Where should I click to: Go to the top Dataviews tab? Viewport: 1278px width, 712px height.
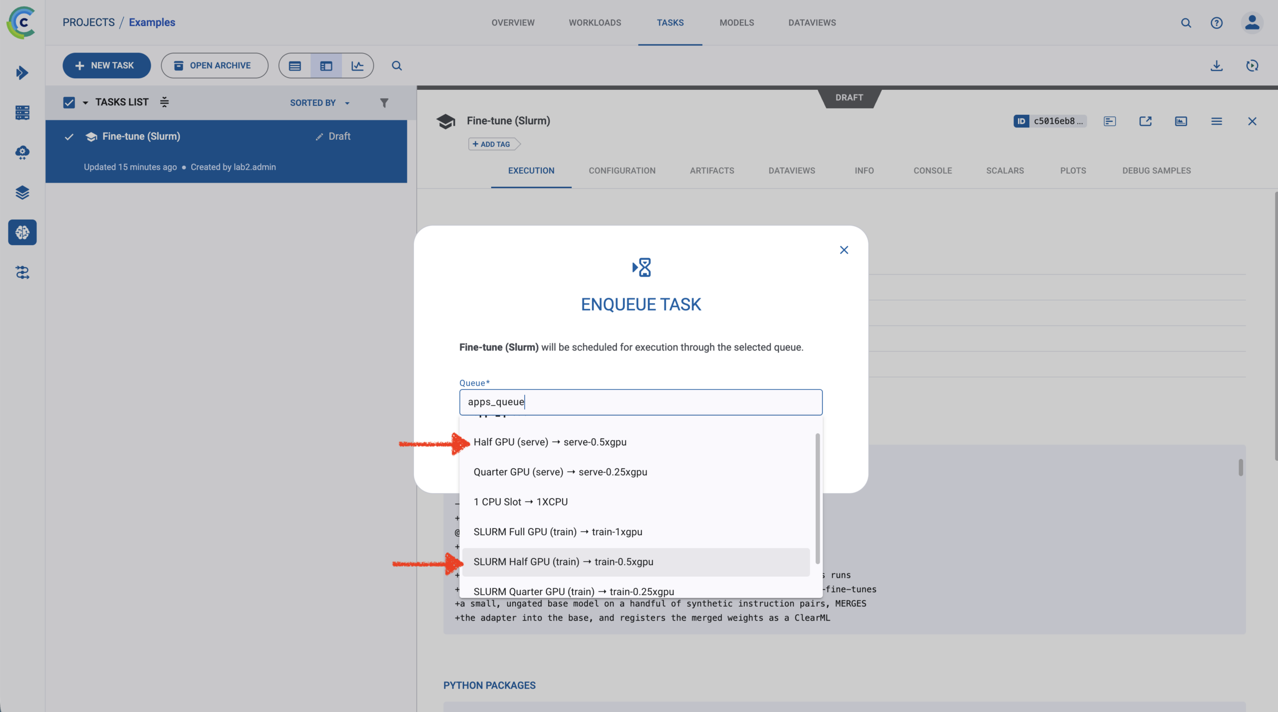812,23
